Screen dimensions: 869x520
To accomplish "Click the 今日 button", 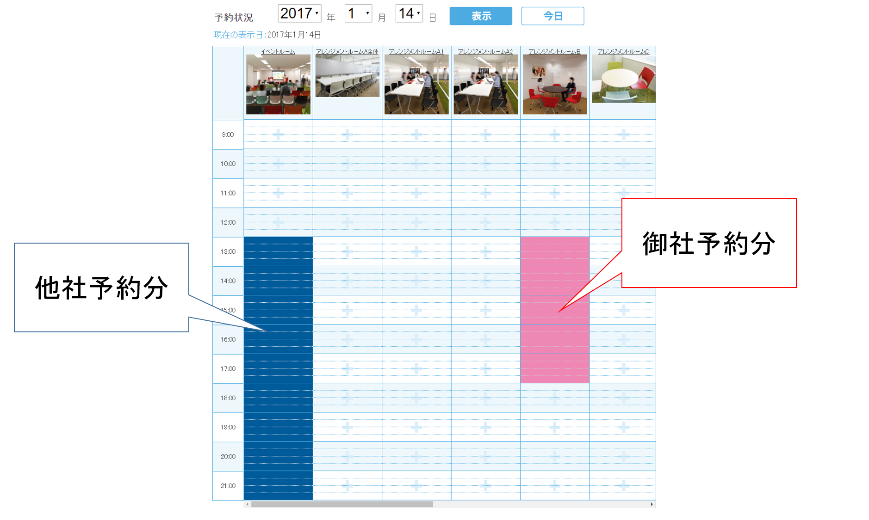I will click(552, 16).
